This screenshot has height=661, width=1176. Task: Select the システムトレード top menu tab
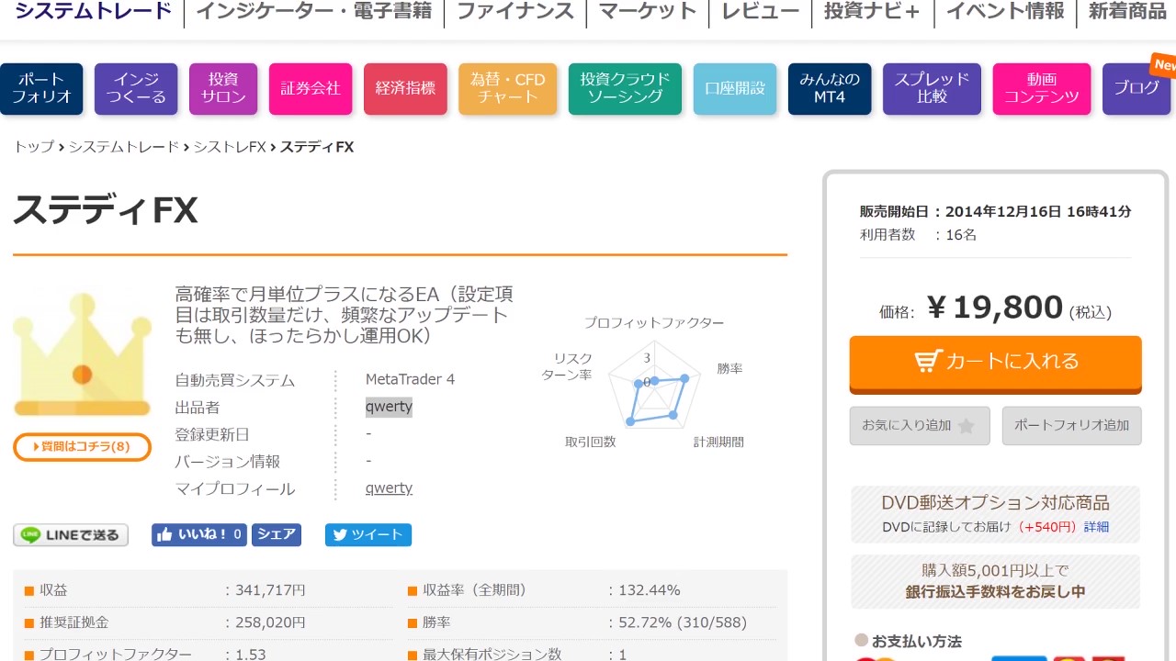[93, 12]
